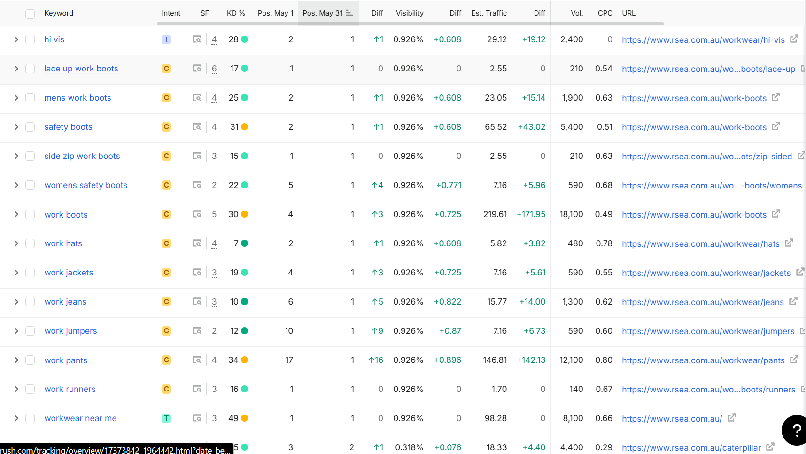
Task: Tick the checkbox for work pants
Action: [x=30, y=360]
